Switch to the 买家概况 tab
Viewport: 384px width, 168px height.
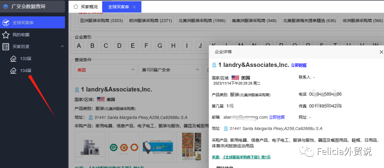click(x=89, y=7)
